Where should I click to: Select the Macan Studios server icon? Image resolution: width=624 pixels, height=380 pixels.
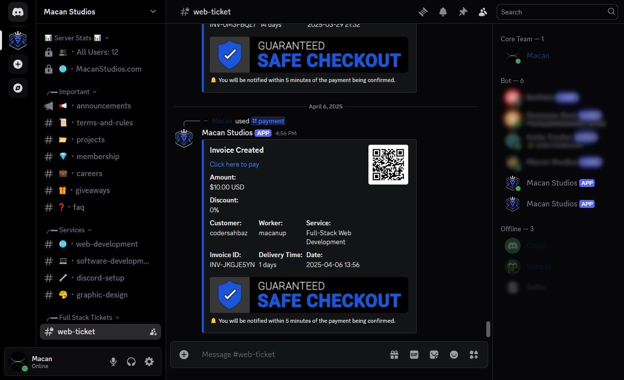click(x=18, y=40)
